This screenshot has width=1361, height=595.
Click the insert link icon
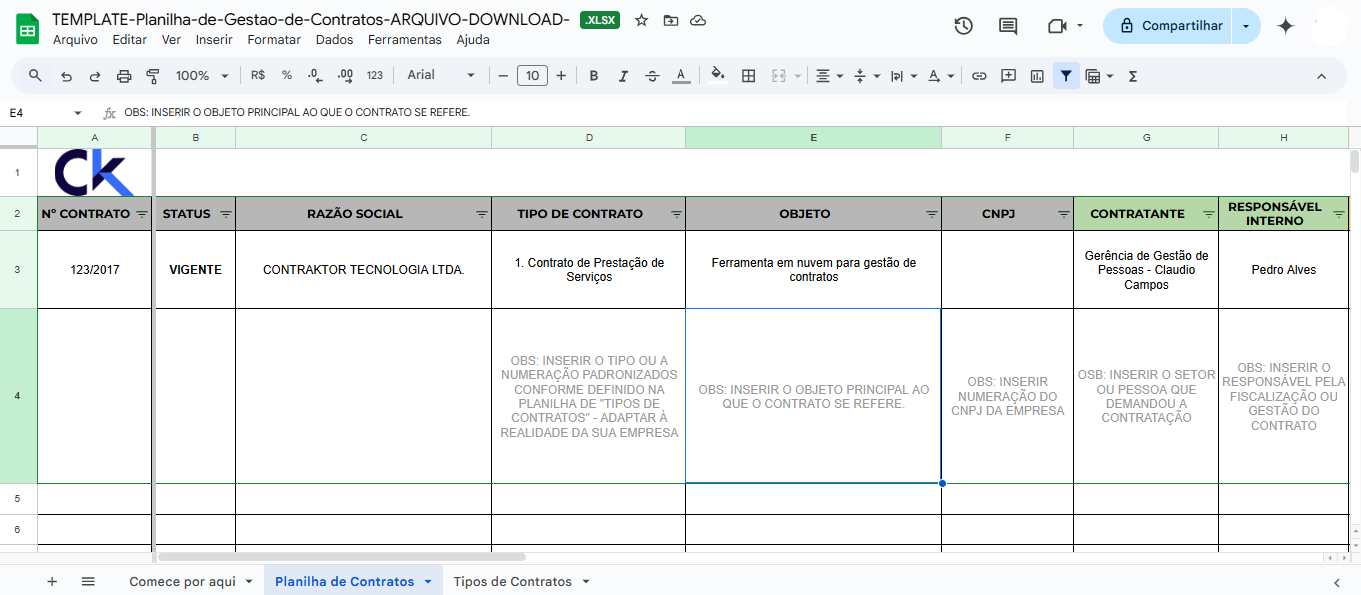[979, 76]
